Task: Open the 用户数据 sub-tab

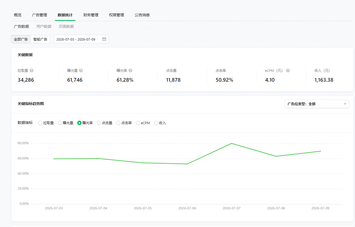Action: (44, 26)
